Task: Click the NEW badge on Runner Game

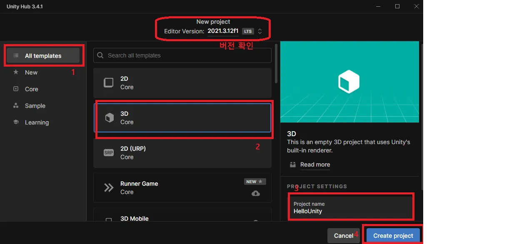Action: click(x=255, y=182)
